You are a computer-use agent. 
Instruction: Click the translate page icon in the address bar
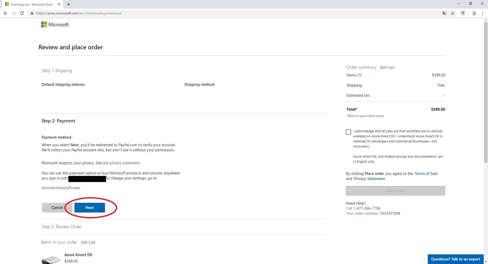click(x=444, y=13)
